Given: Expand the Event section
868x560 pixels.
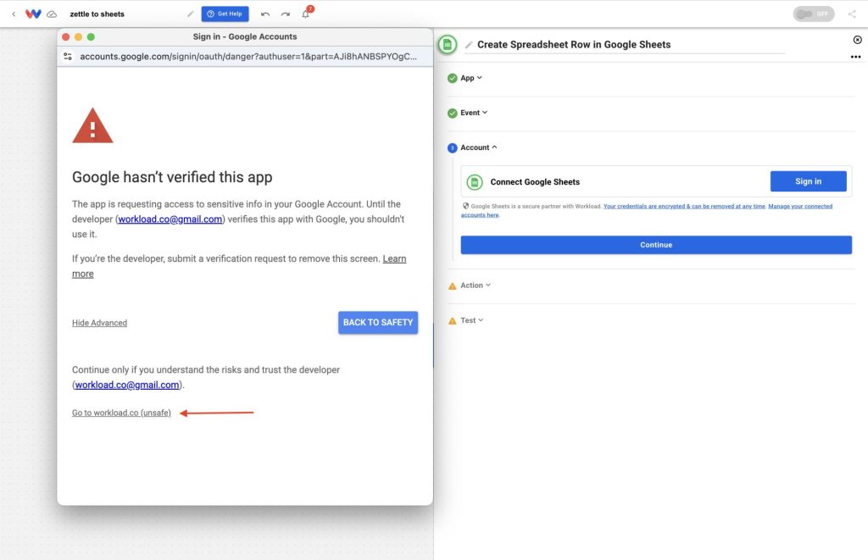Looking at the screenshot, I should click(x=474, y=113).
